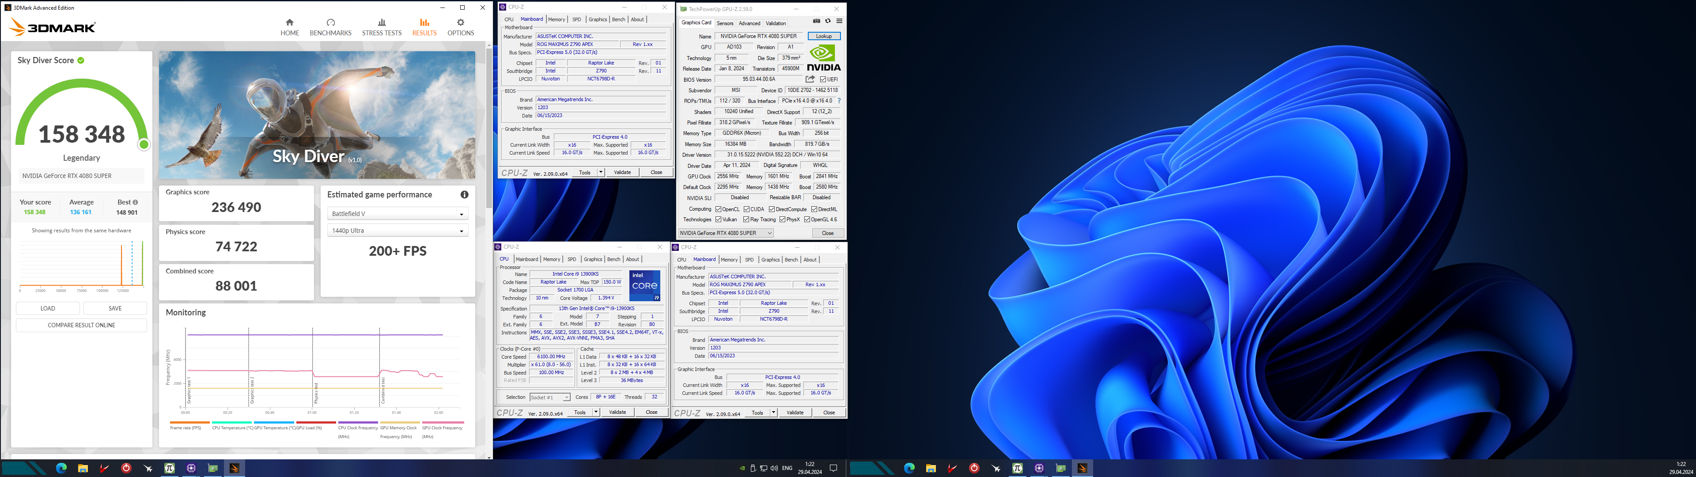Click the info icon next to Best score

[x=136, y=202]
